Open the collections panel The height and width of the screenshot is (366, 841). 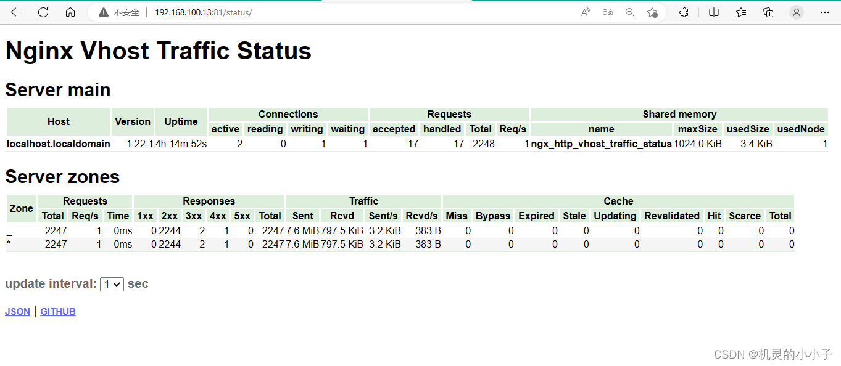[768, 12]
